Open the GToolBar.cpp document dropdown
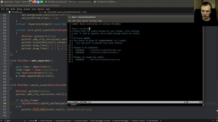The height and width of the screenshot is (122, 218). [x=25, y=12]
